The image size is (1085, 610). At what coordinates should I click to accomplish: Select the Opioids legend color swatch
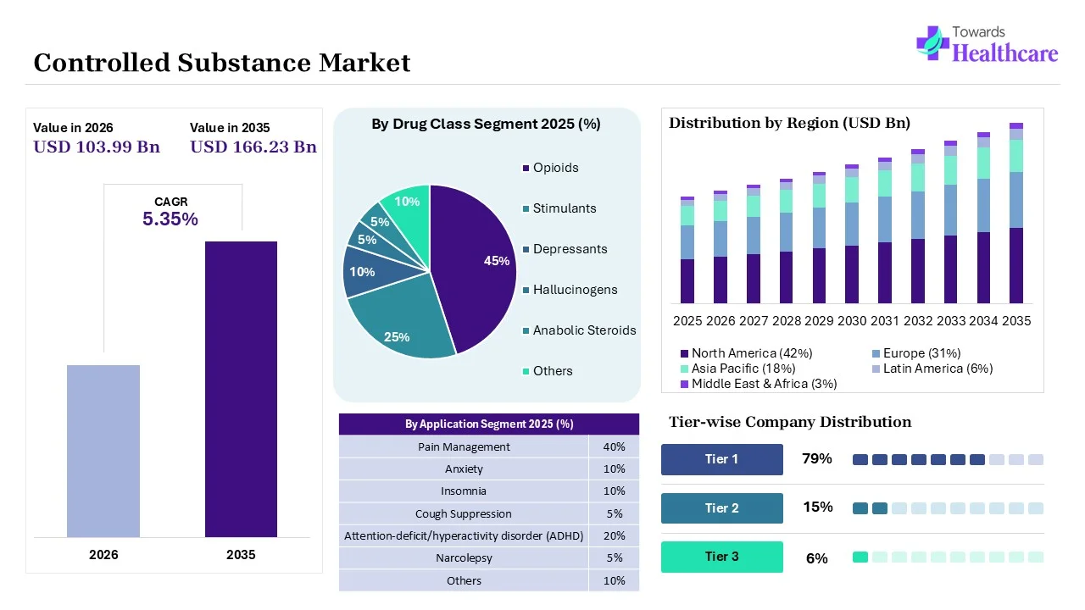click(526, 168)
